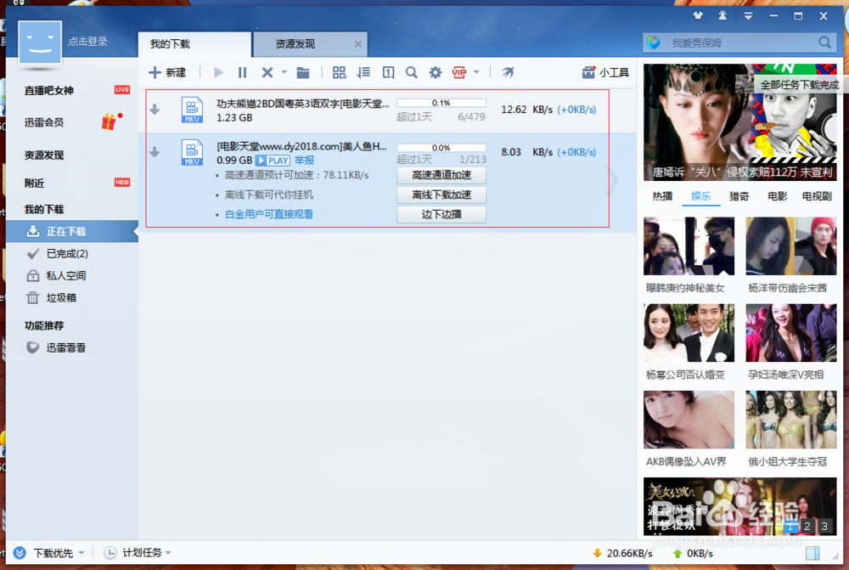Switch to the 电视剧 category tab
The width and height of the screenshot is (849, 570).
point(817,196)
